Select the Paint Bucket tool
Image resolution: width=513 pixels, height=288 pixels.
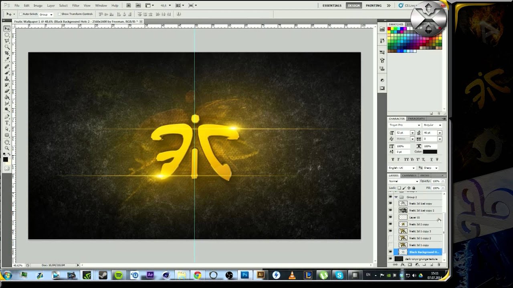point(7,97)
